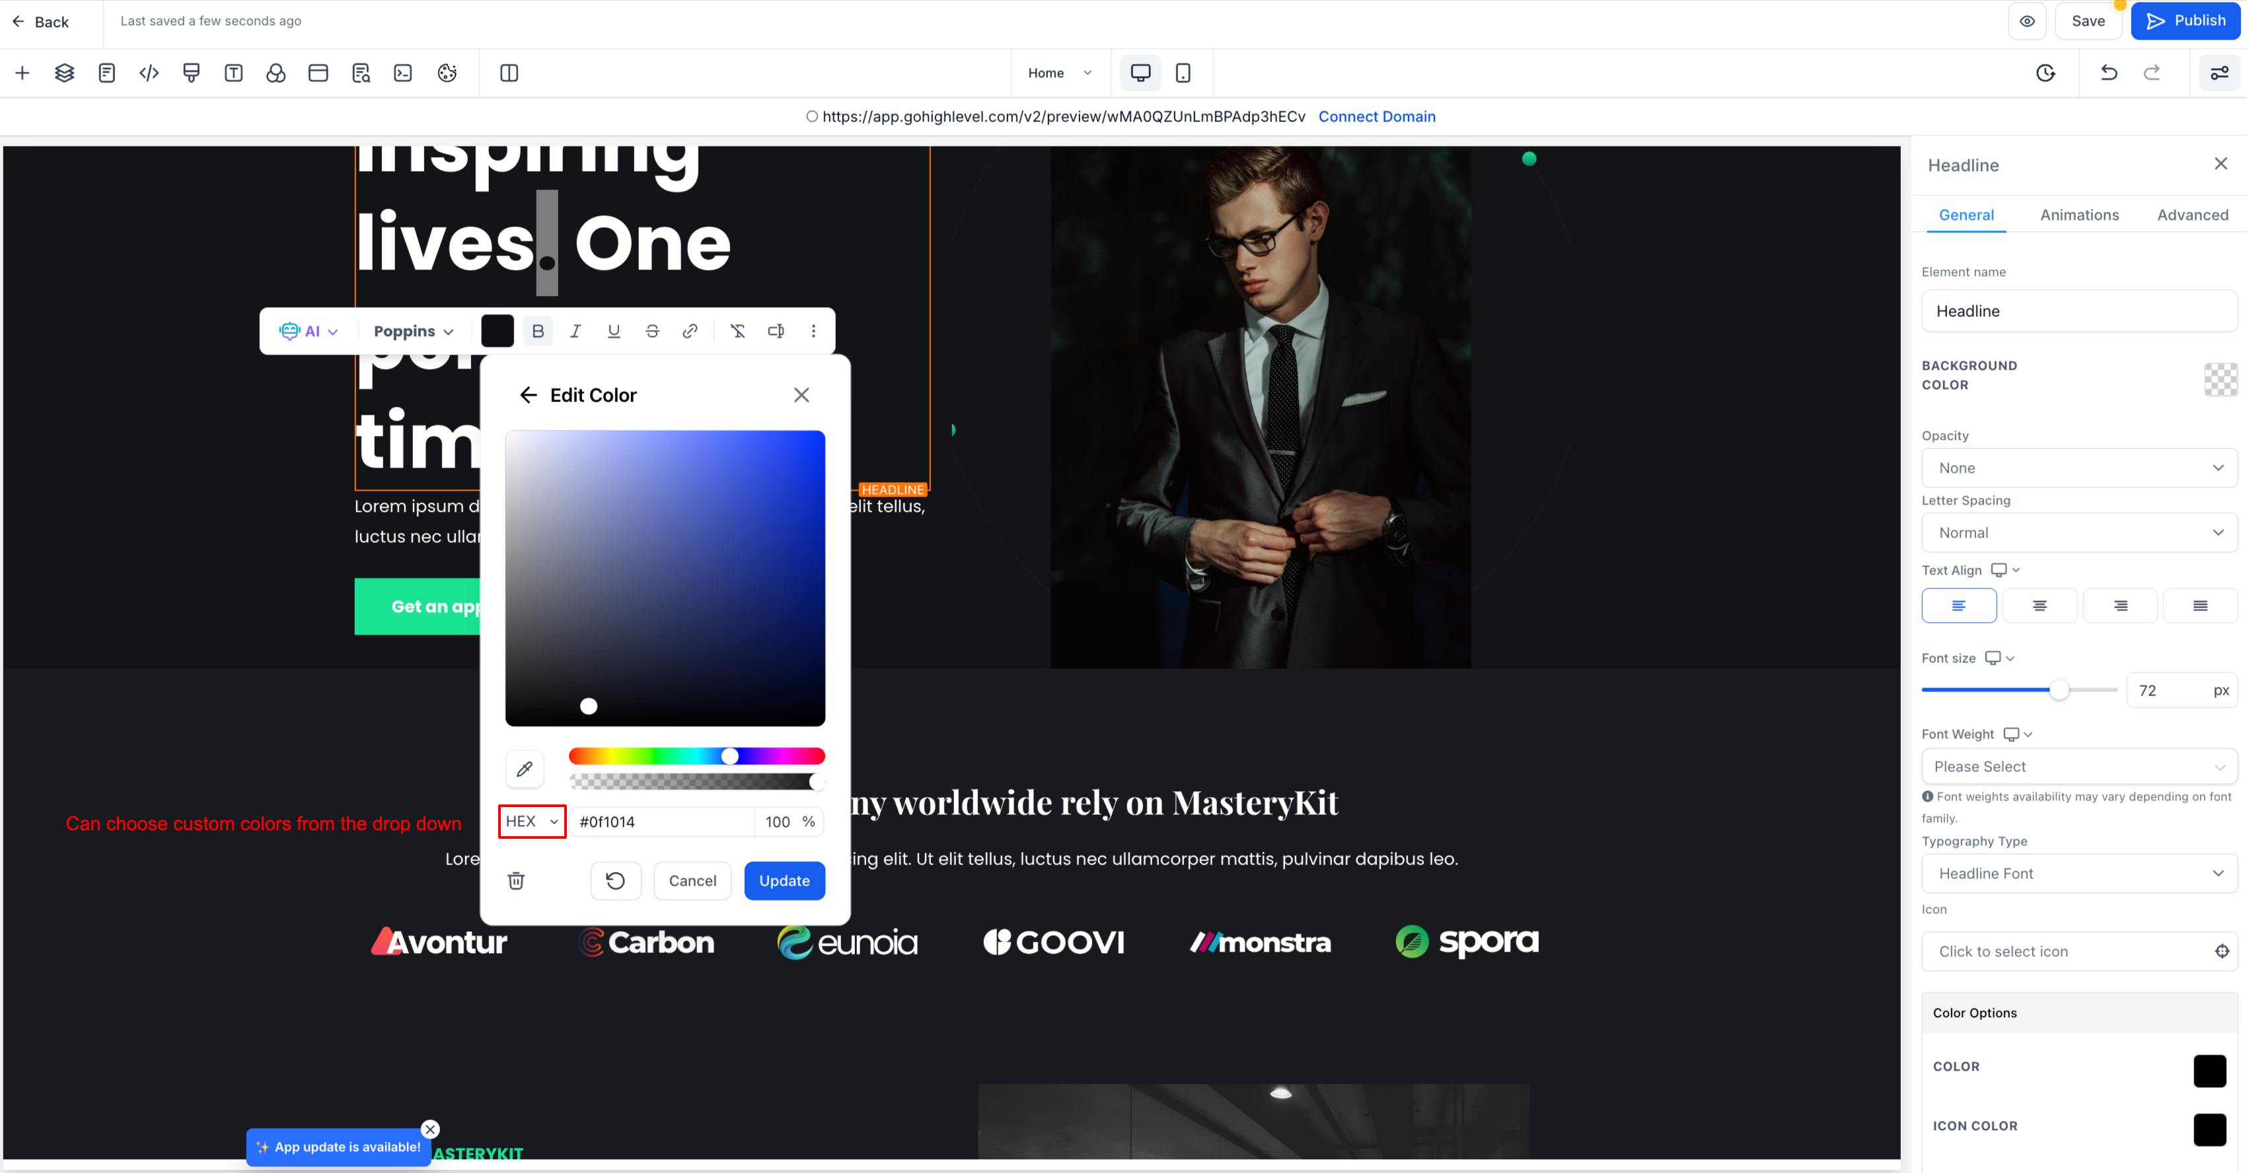Toggle bold formatting on

tap(538, 332)
